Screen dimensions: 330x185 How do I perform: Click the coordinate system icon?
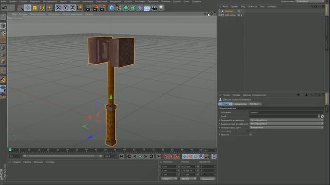coord(80,8)
